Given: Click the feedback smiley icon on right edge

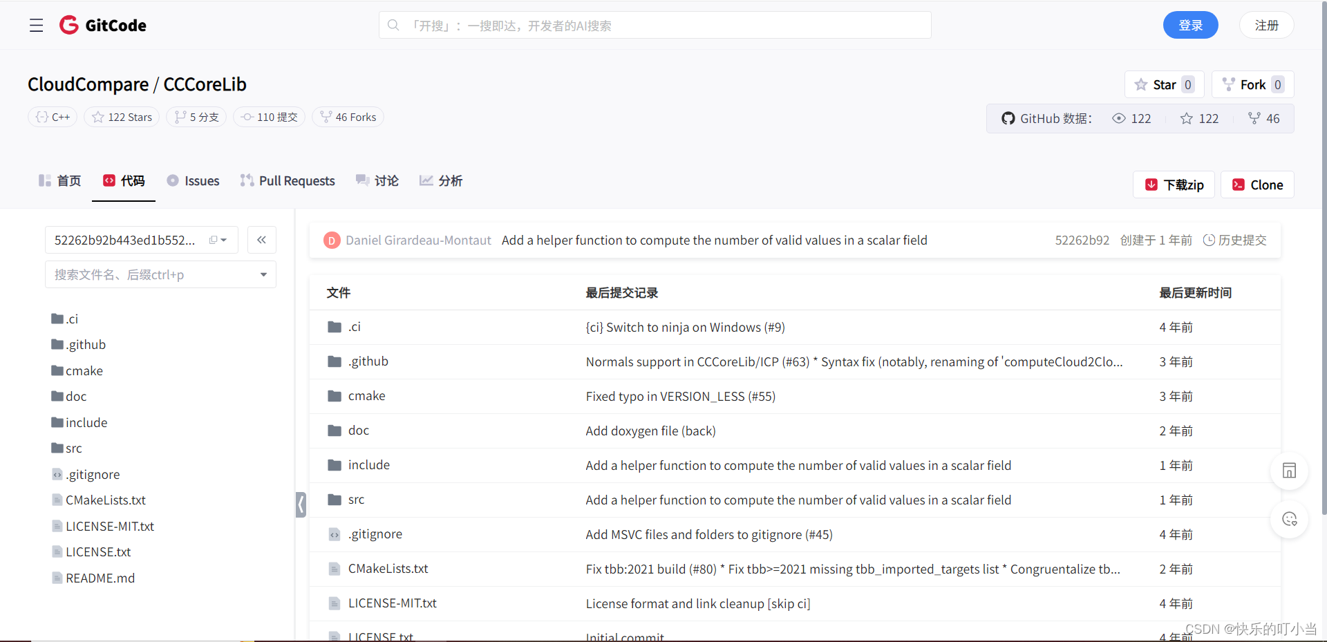Looking at the screenshot, I should pos(1289,520).
